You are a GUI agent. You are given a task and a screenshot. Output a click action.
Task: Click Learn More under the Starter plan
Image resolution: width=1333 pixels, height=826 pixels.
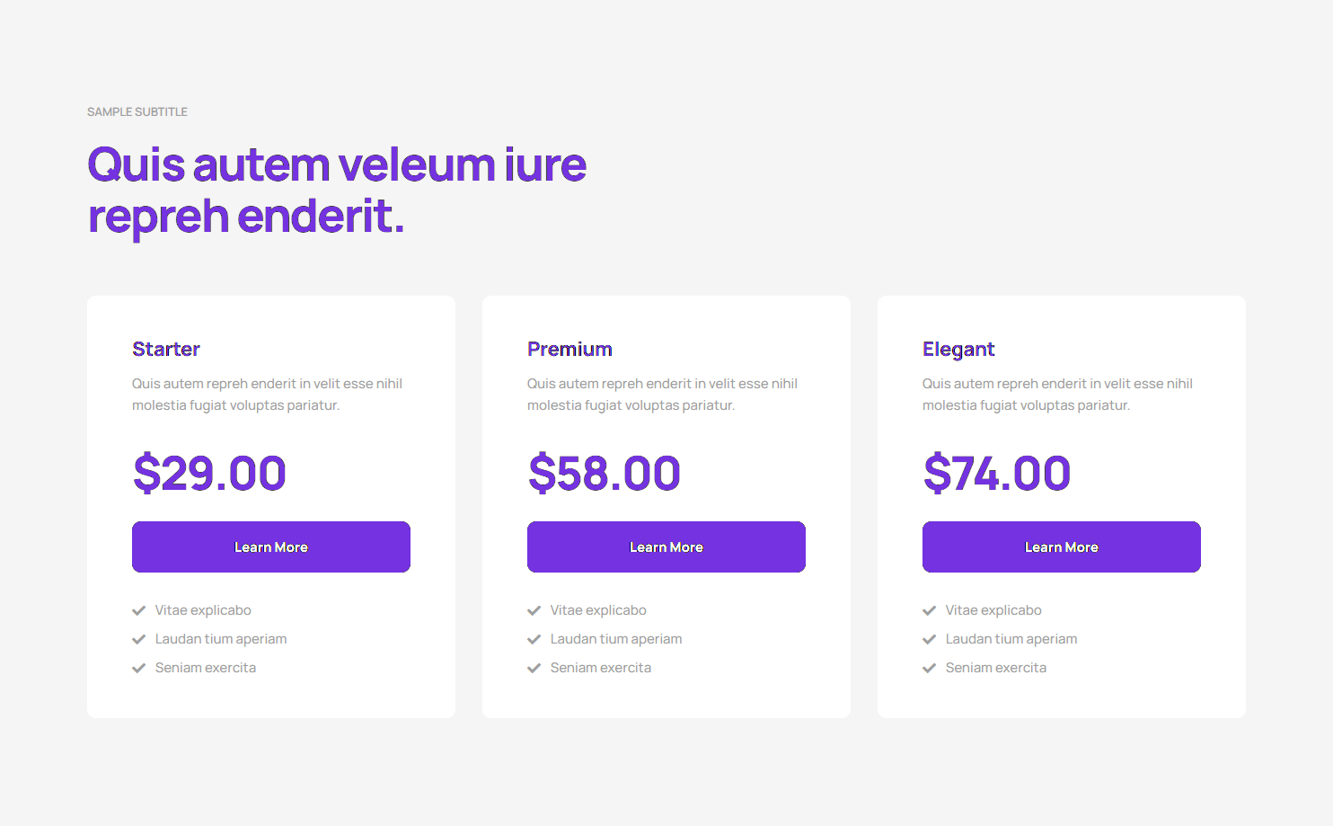tap(270, 546)
